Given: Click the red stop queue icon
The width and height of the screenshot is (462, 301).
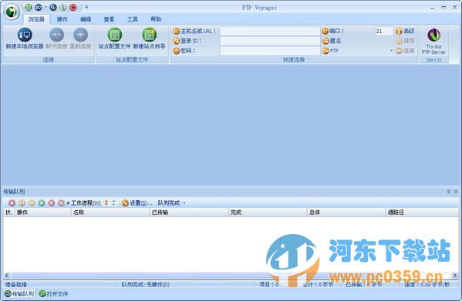Looking at the screenshot, I should point(12,202).
